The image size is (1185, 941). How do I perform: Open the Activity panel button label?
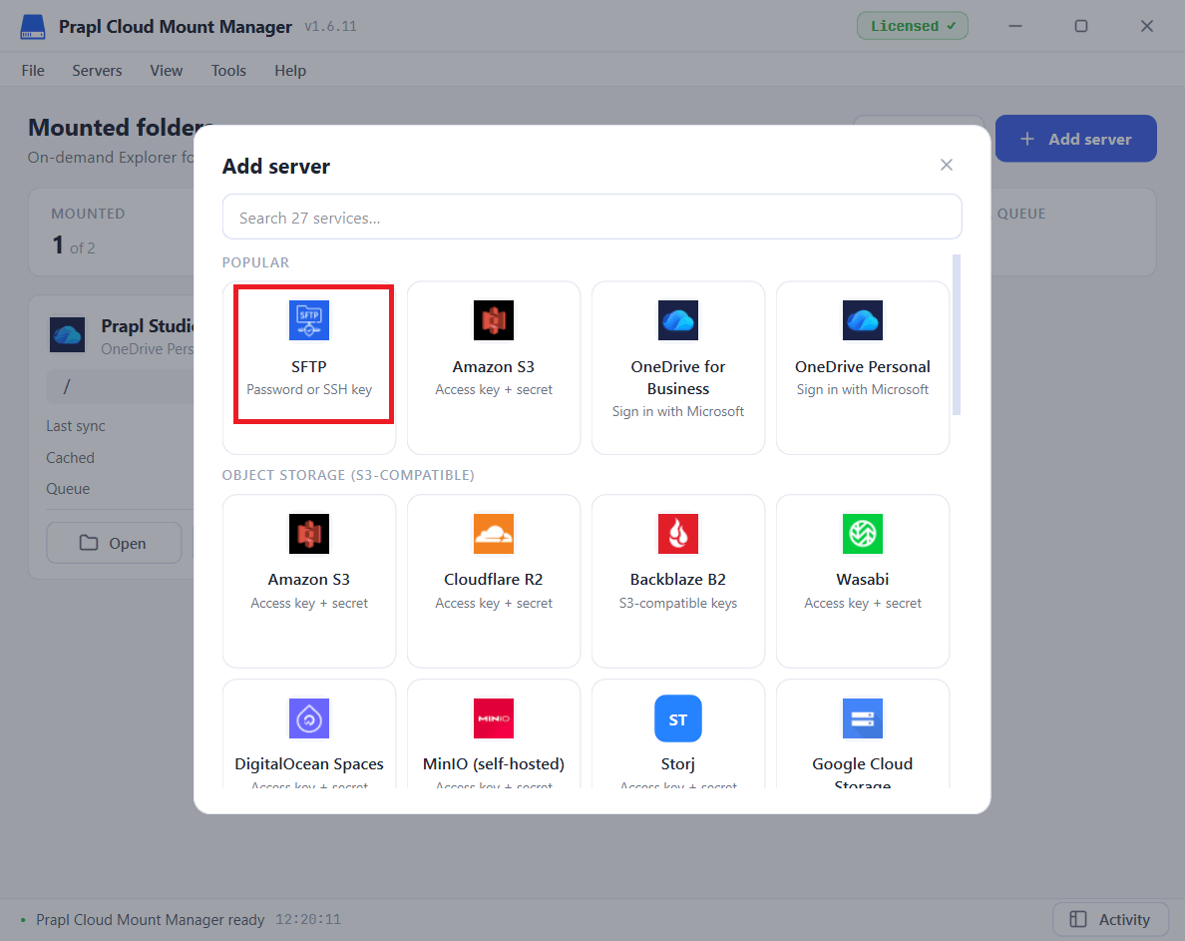(1124, 919)
